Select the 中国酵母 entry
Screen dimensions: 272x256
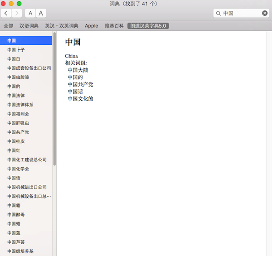(26, 215)
